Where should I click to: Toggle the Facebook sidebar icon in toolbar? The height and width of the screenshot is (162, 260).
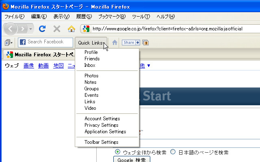9,43
